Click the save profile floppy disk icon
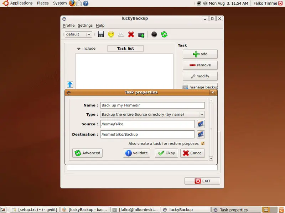 101,34
